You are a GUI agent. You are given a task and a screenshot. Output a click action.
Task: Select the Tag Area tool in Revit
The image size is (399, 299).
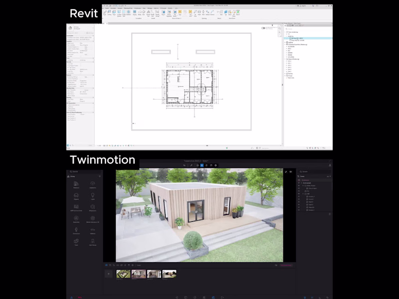(191, 13)
